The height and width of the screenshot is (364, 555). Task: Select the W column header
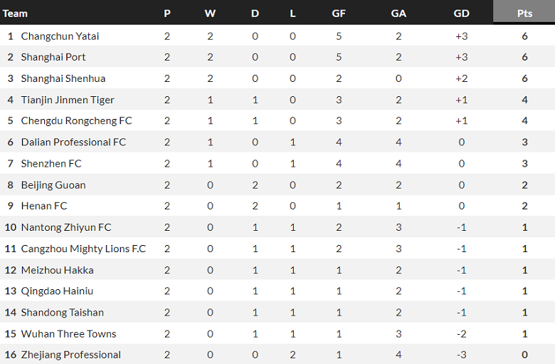pos(210,14)
